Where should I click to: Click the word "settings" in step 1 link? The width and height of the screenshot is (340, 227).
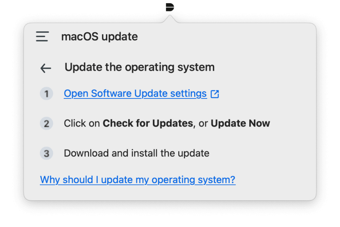(188, 94)
